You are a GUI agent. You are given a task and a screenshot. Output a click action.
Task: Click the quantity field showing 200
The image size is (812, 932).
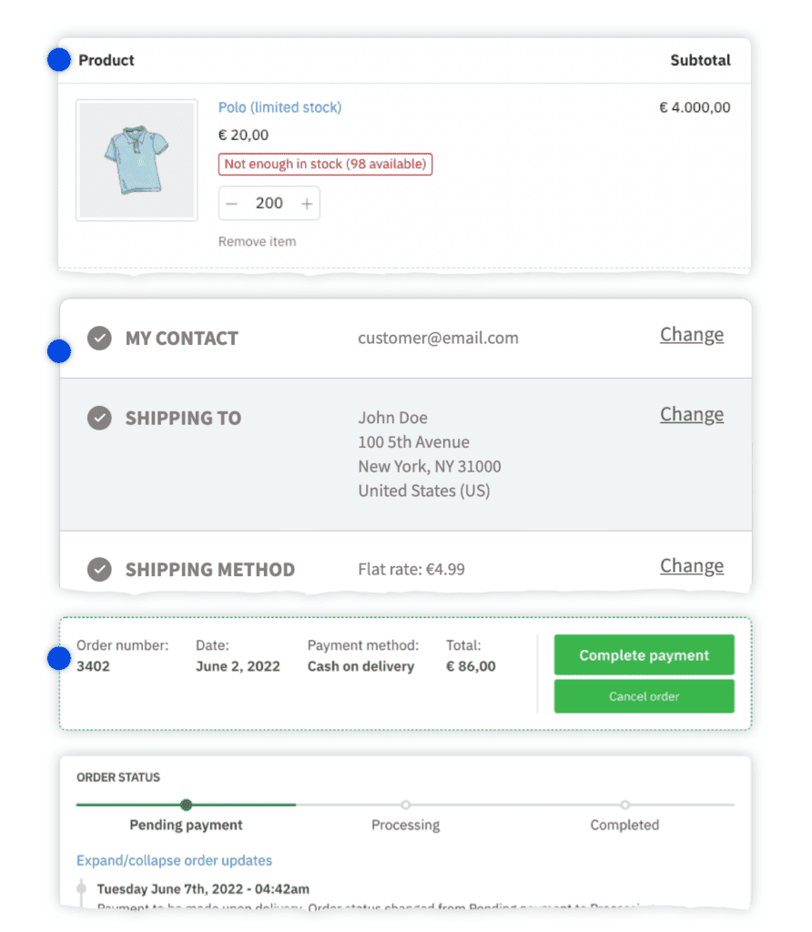(269, 203)
